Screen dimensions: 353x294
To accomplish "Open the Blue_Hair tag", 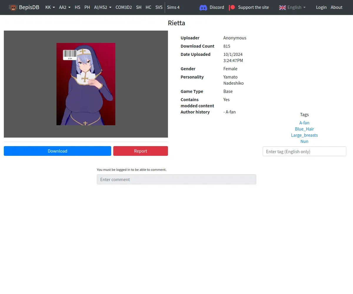I will (x=304, y=129).
